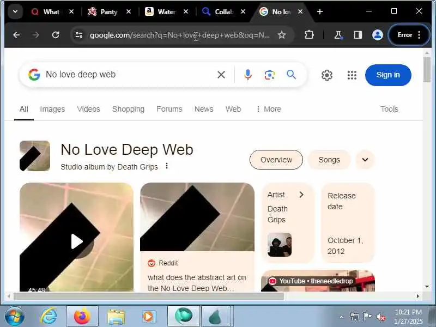Switch to Web results
This screenshot has width=436, height=327.
[x=233, y=109]
